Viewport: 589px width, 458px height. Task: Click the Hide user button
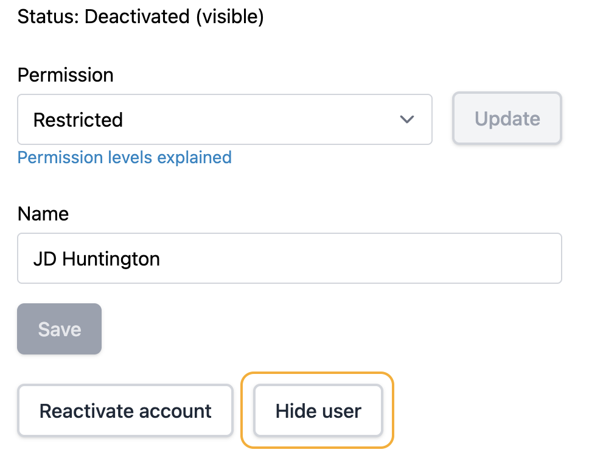(318, 411)
